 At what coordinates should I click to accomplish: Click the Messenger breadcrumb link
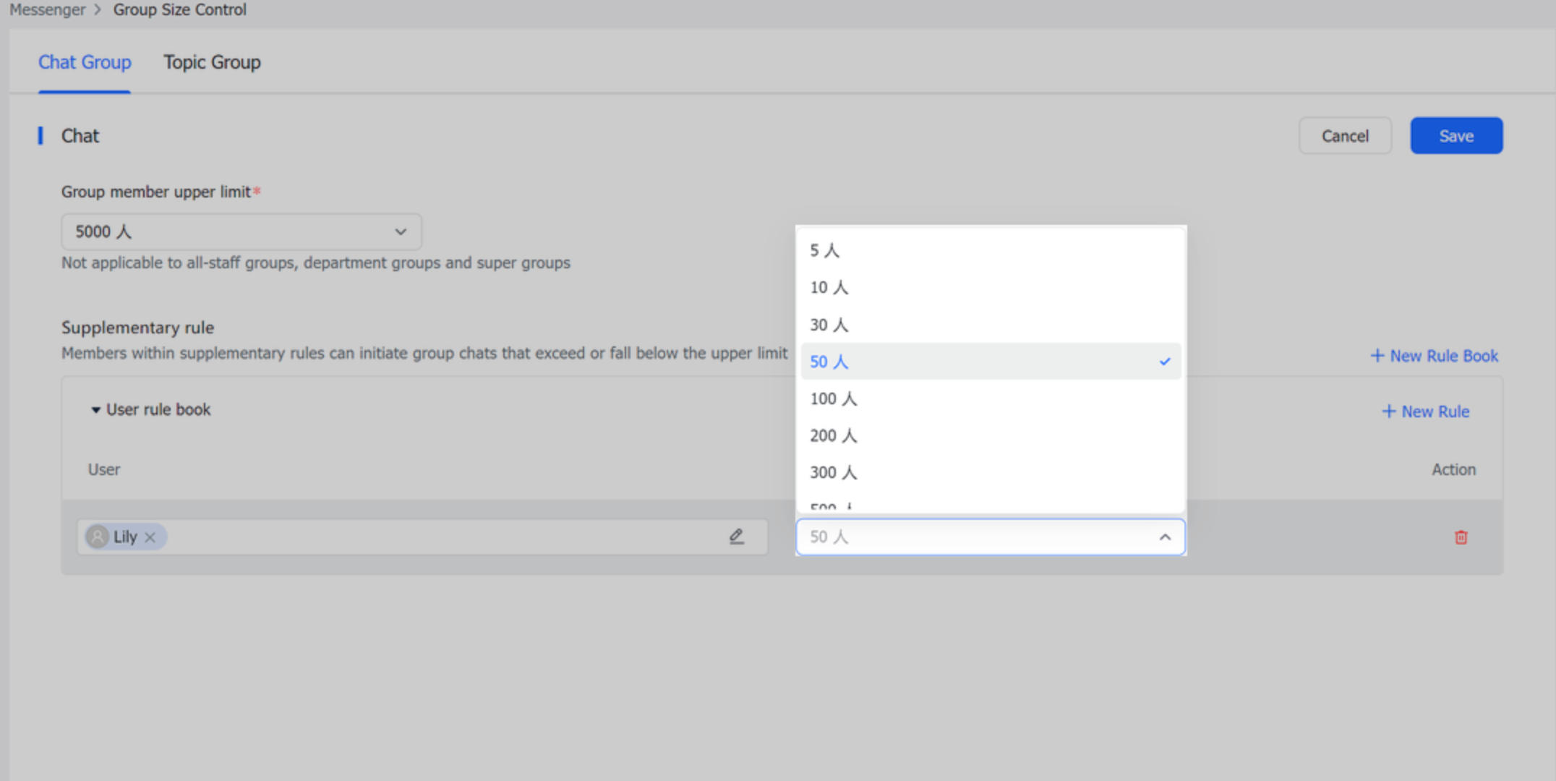pyautogui.click(x=47, y=9)
